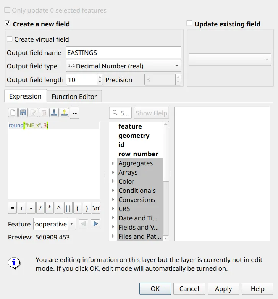The width and height of the screenshot is (278, 299).
Task: Expand the Date and Time group
Action: click(113, 218)
